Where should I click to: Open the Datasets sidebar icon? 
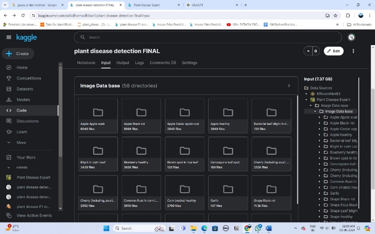pos(9,89)
